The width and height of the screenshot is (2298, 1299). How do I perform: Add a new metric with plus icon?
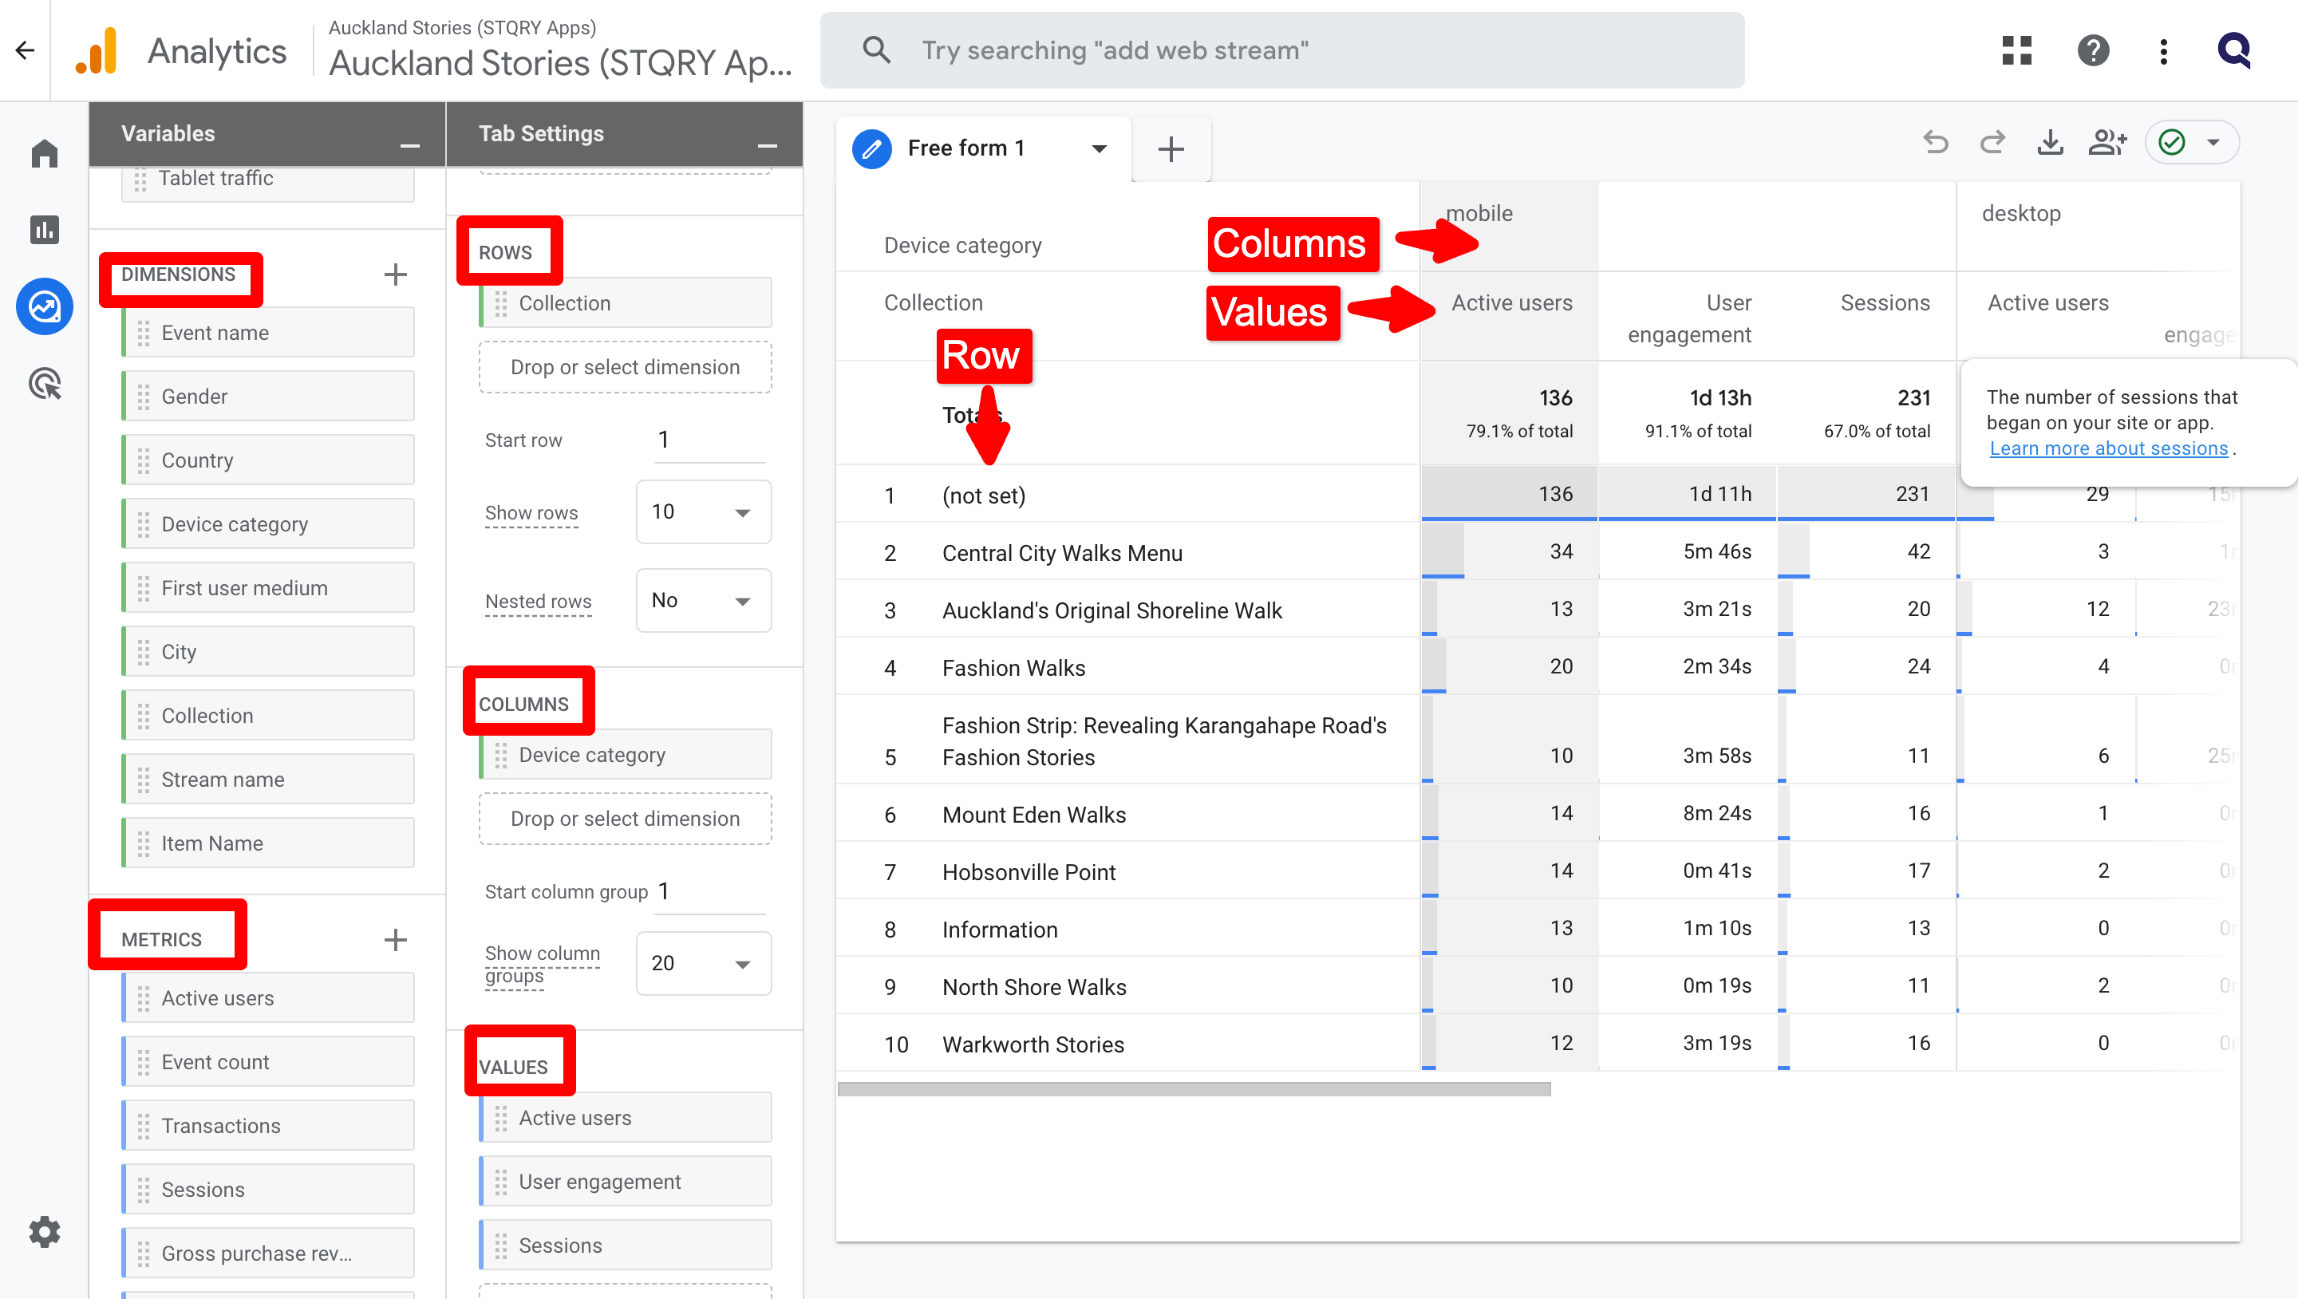coord(395,939)
